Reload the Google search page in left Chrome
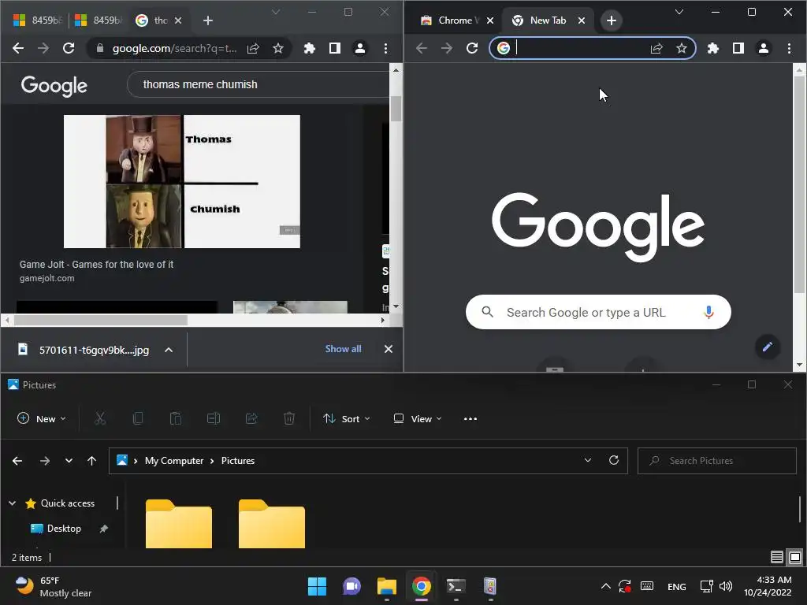Screen dimensions: 807x605 69,48
